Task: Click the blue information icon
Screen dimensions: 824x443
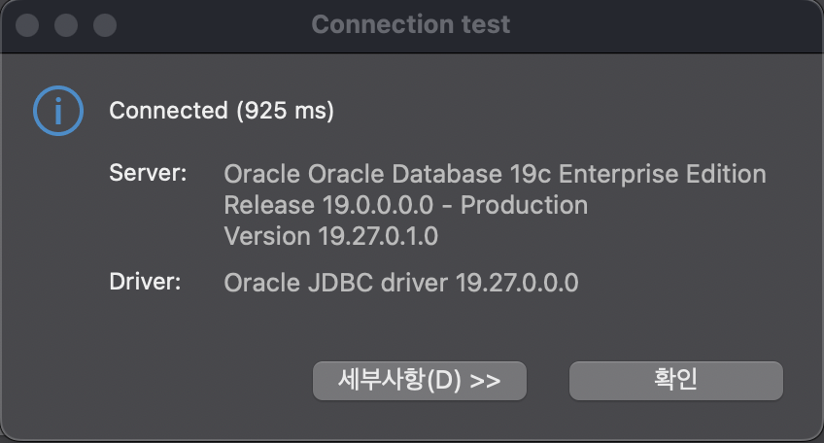Action: pyautogui.click(x=58, y=111)
